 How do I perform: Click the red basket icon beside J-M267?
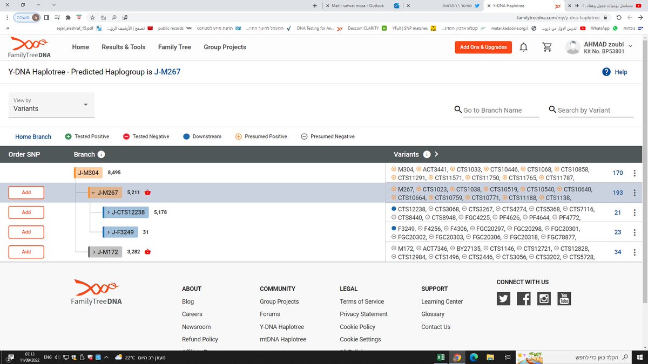tap(147, 193)
